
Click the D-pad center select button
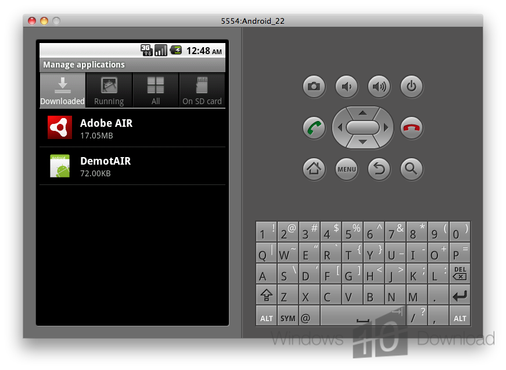tap(363, 127)
